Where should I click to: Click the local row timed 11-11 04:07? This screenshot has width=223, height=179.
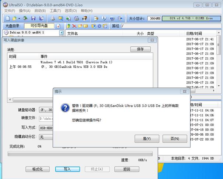point(202,120)
